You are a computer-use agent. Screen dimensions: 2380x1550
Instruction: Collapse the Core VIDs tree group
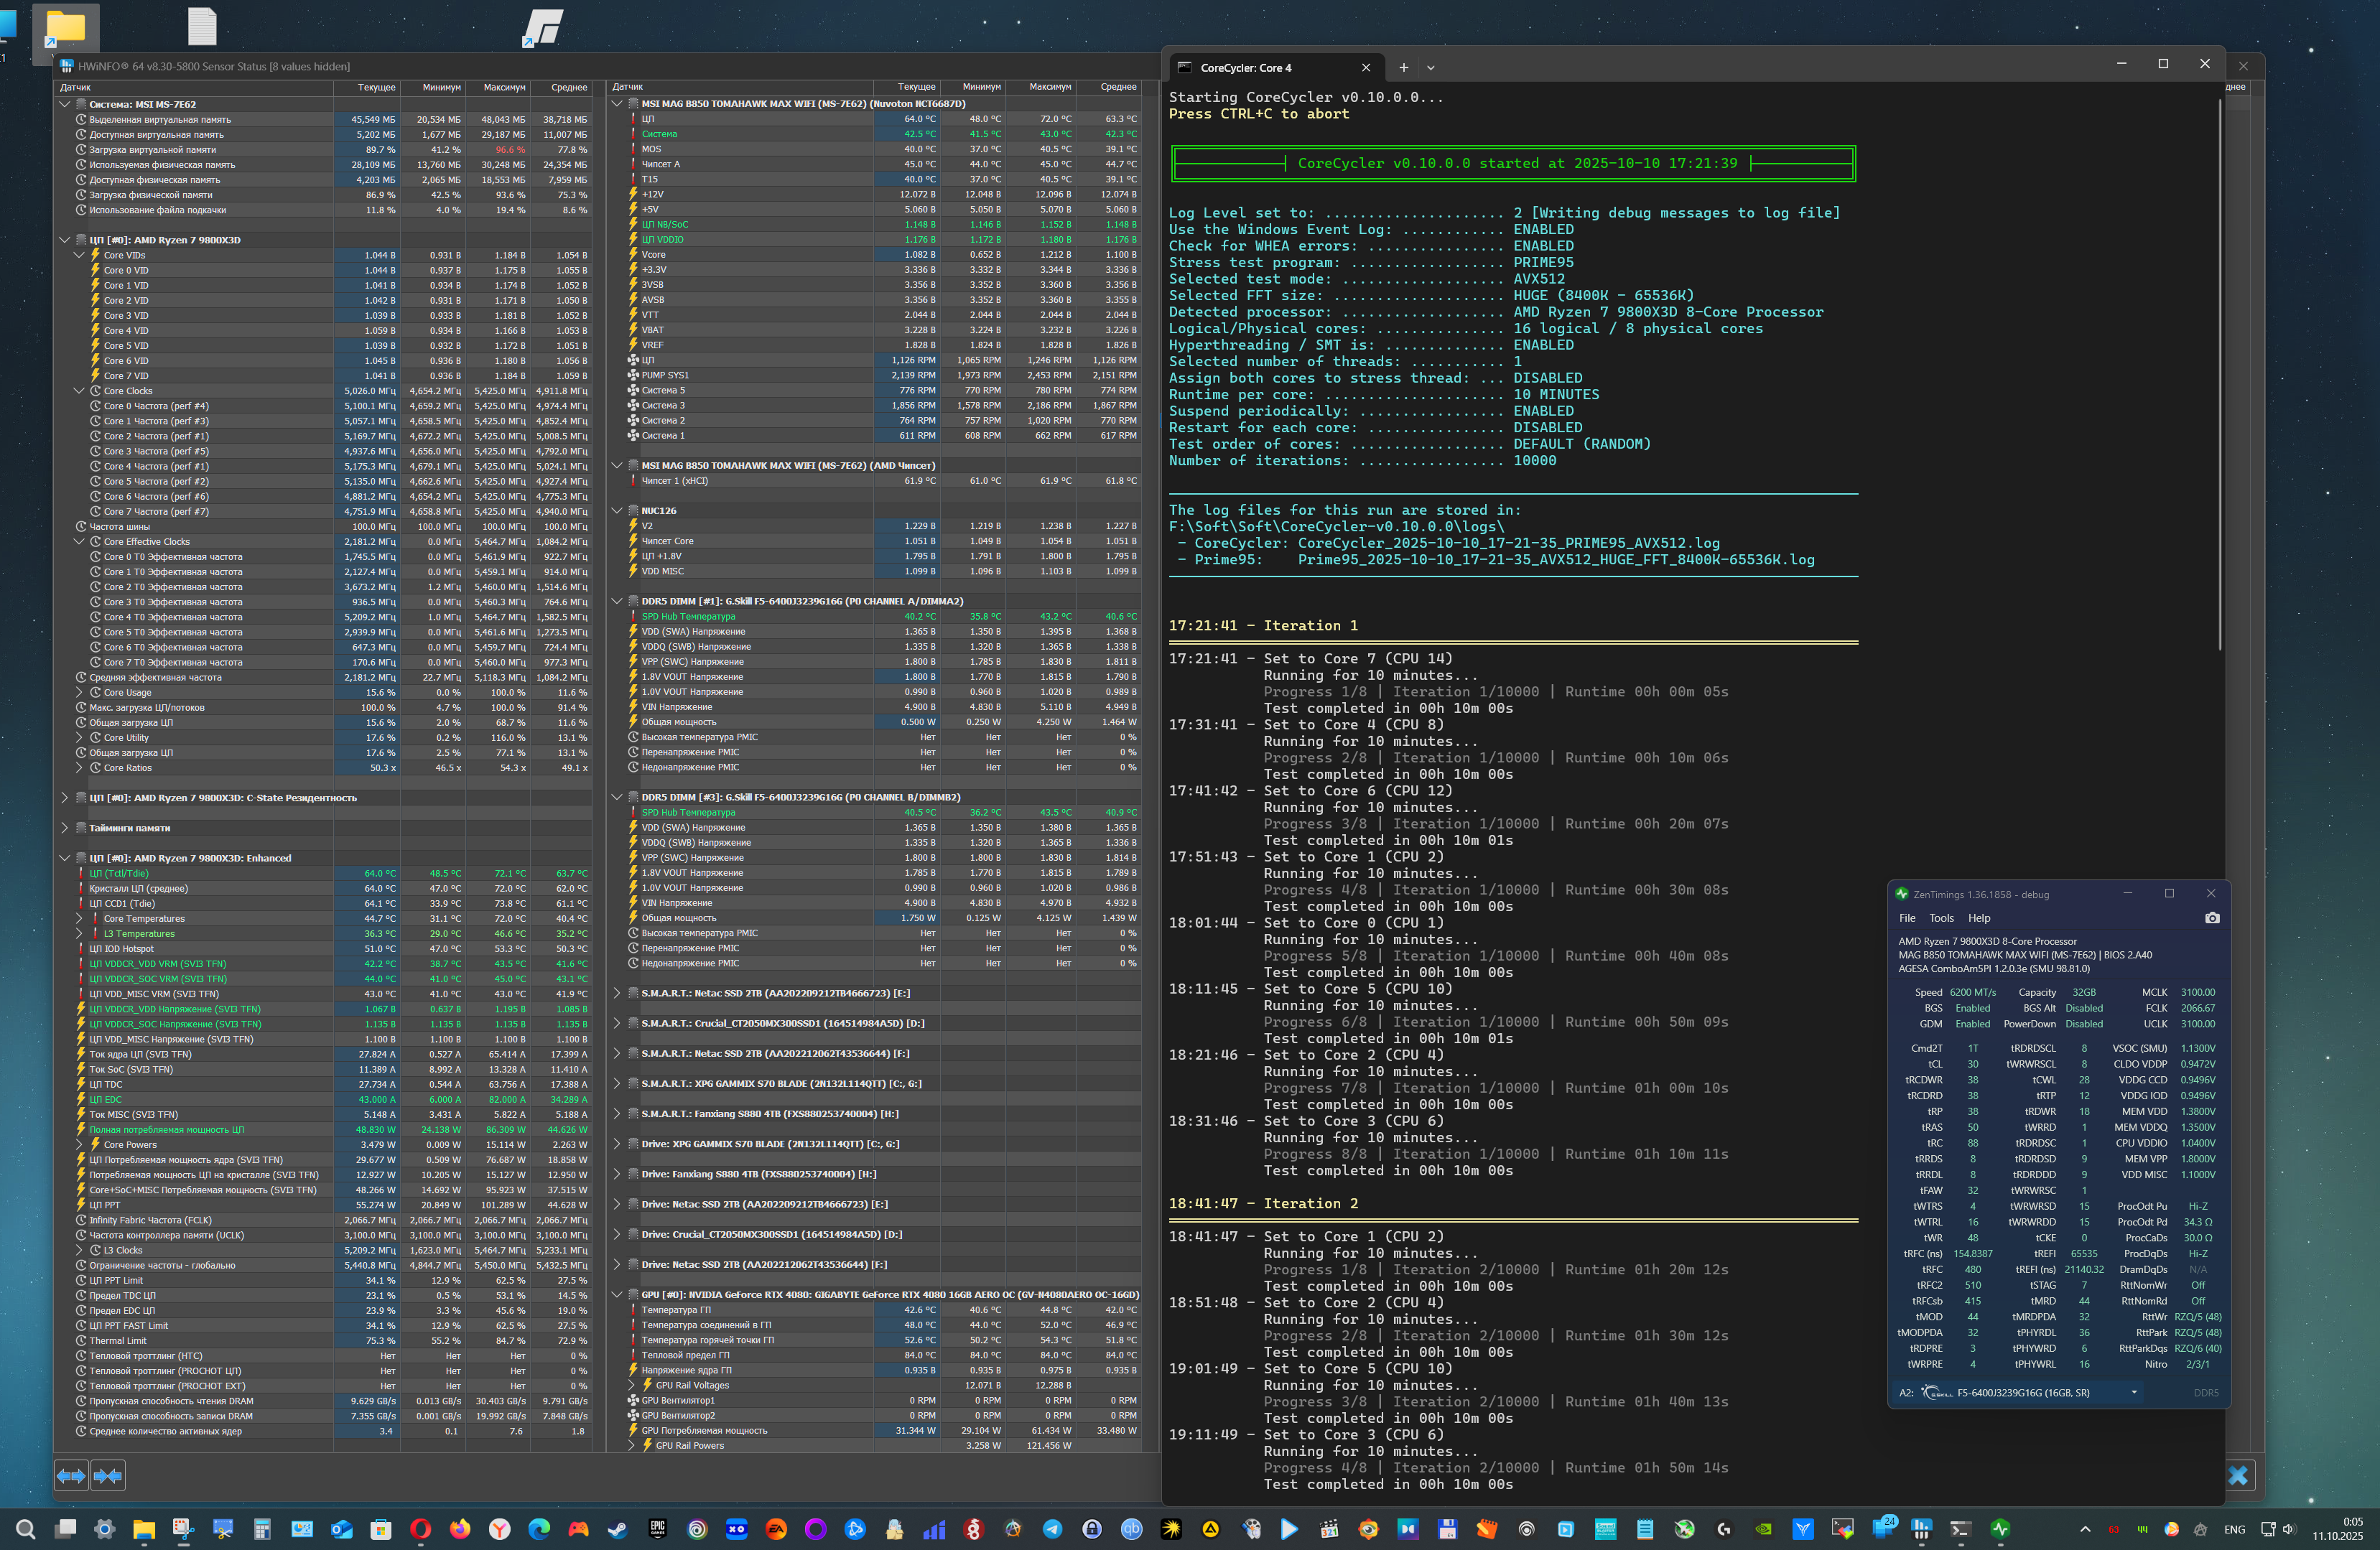tap(79, 255)
